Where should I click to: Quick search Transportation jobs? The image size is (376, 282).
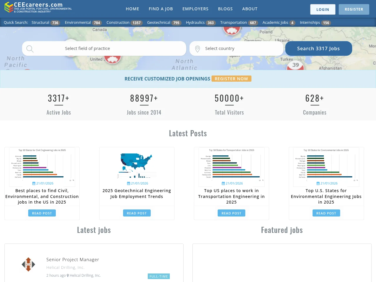coord(239,23)
